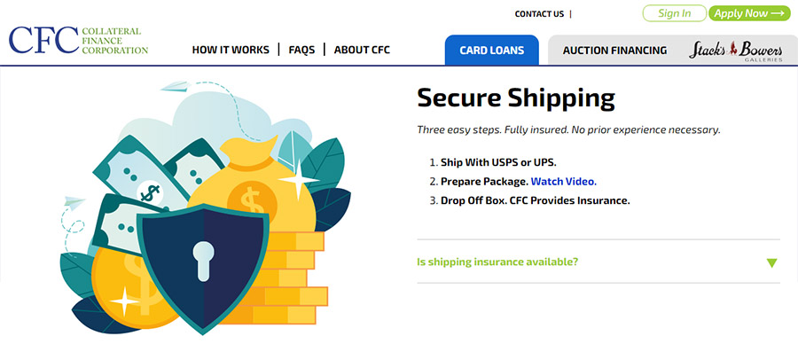Switch to the Card Loans tab
The image size is (798, 344).
pos(491,50)
